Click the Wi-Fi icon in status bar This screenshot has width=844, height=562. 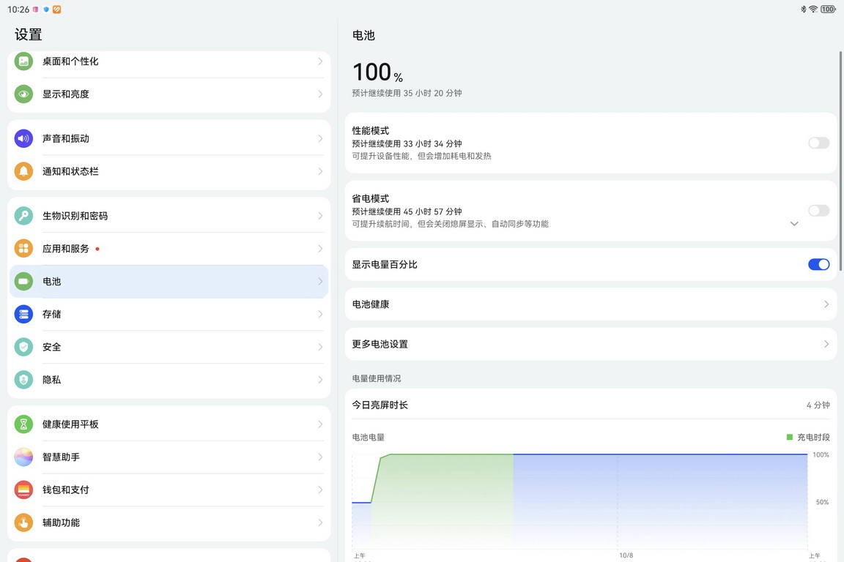813,9
